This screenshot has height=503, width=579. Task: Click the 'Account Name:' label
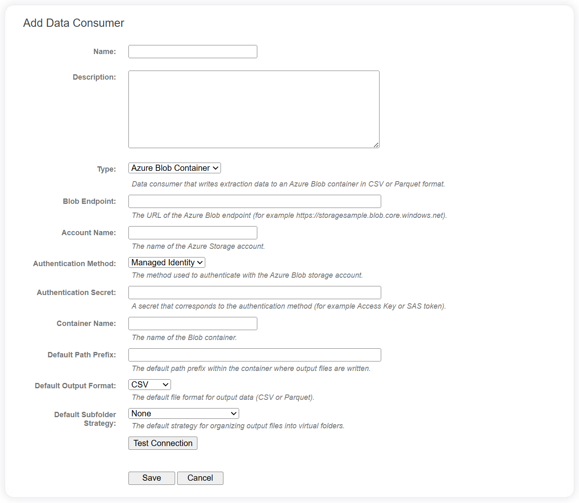[x=89, y=233]
